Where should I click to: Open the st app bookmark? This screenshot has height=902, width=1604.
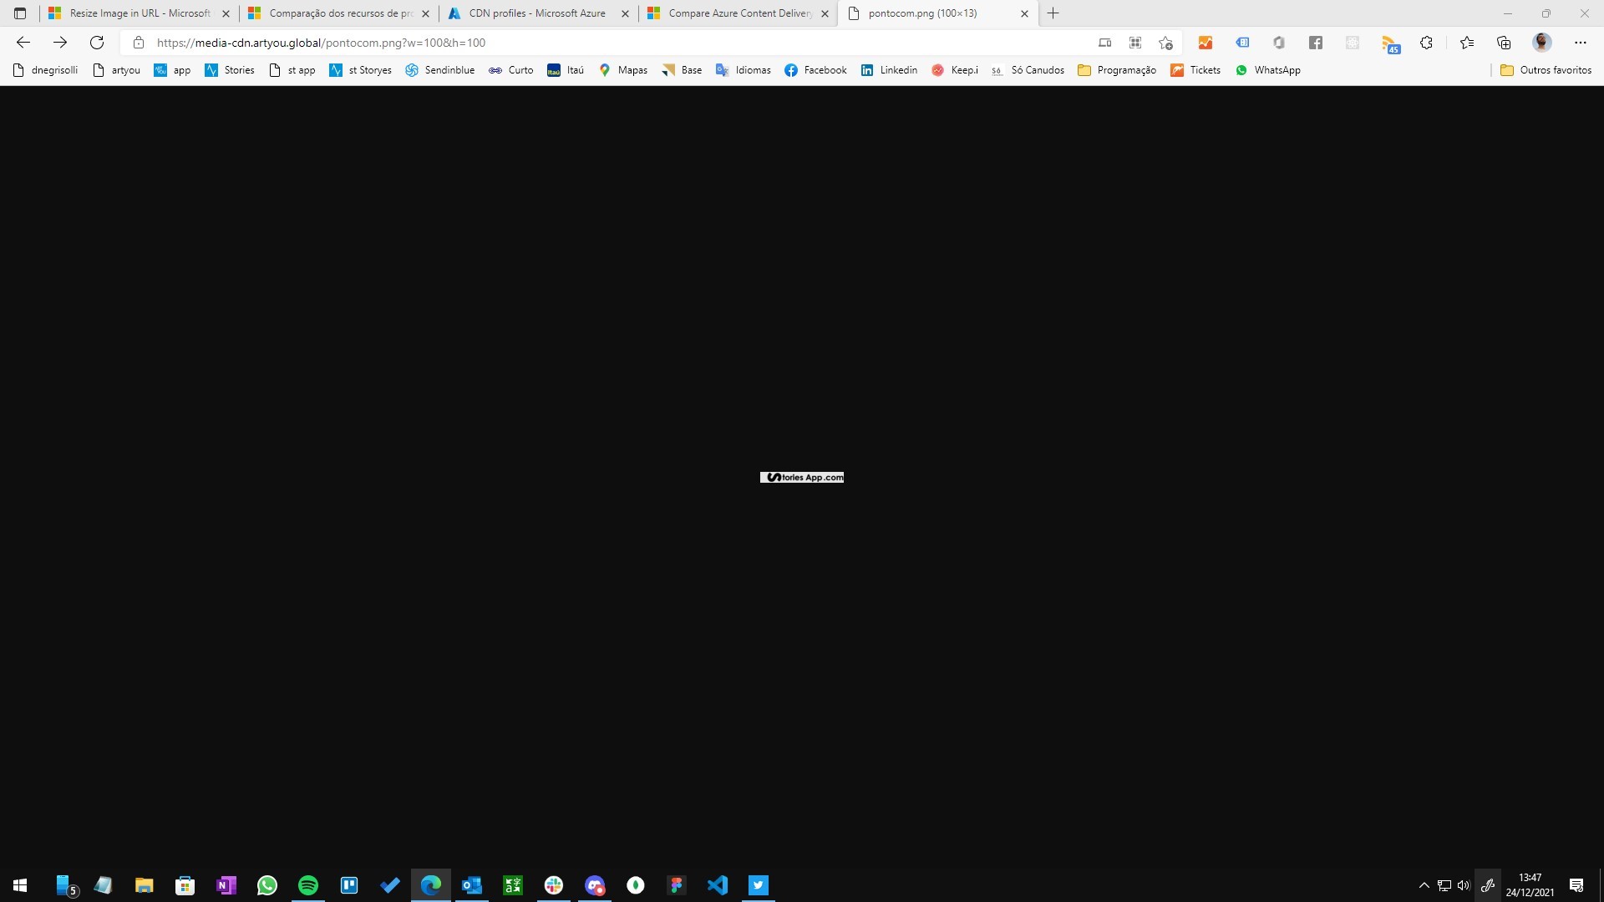pyautogui.click(x=292, y=70)
